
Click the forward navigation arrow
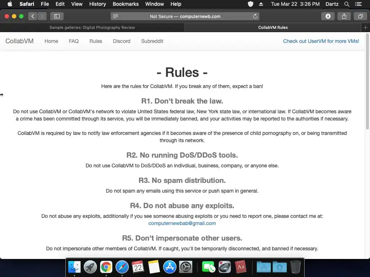coord(42,16)
